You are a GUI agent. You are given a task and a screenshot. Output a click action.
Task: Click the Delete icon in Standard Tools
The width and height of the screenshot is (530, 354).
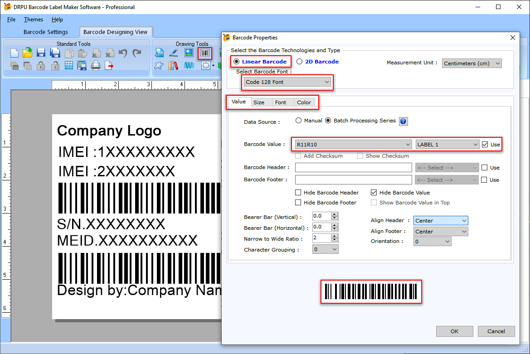click(110, 53)
